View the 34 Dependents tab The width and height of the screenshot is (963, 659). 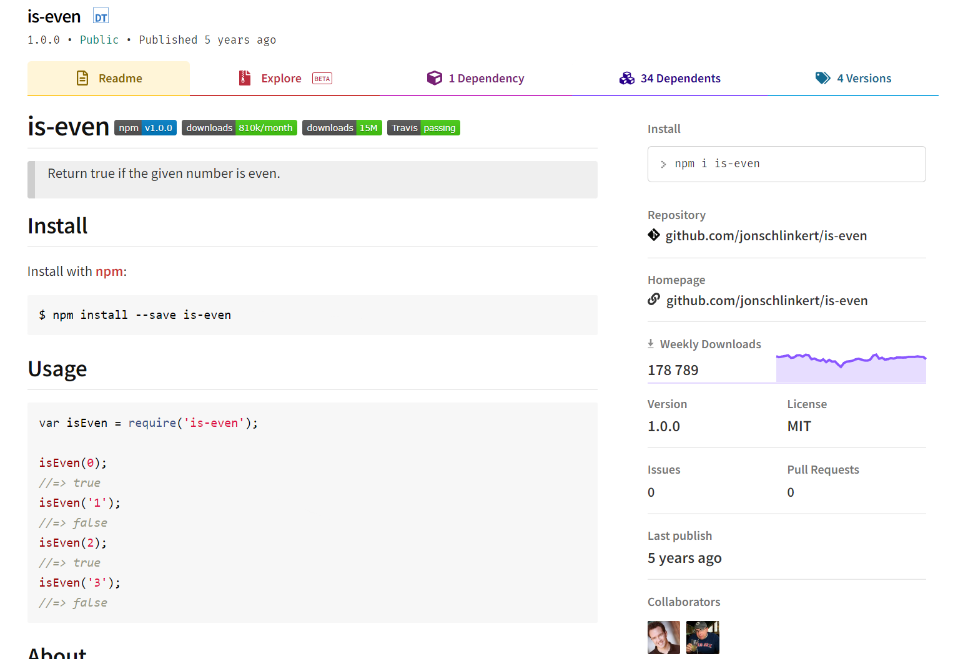click(669, 79)
